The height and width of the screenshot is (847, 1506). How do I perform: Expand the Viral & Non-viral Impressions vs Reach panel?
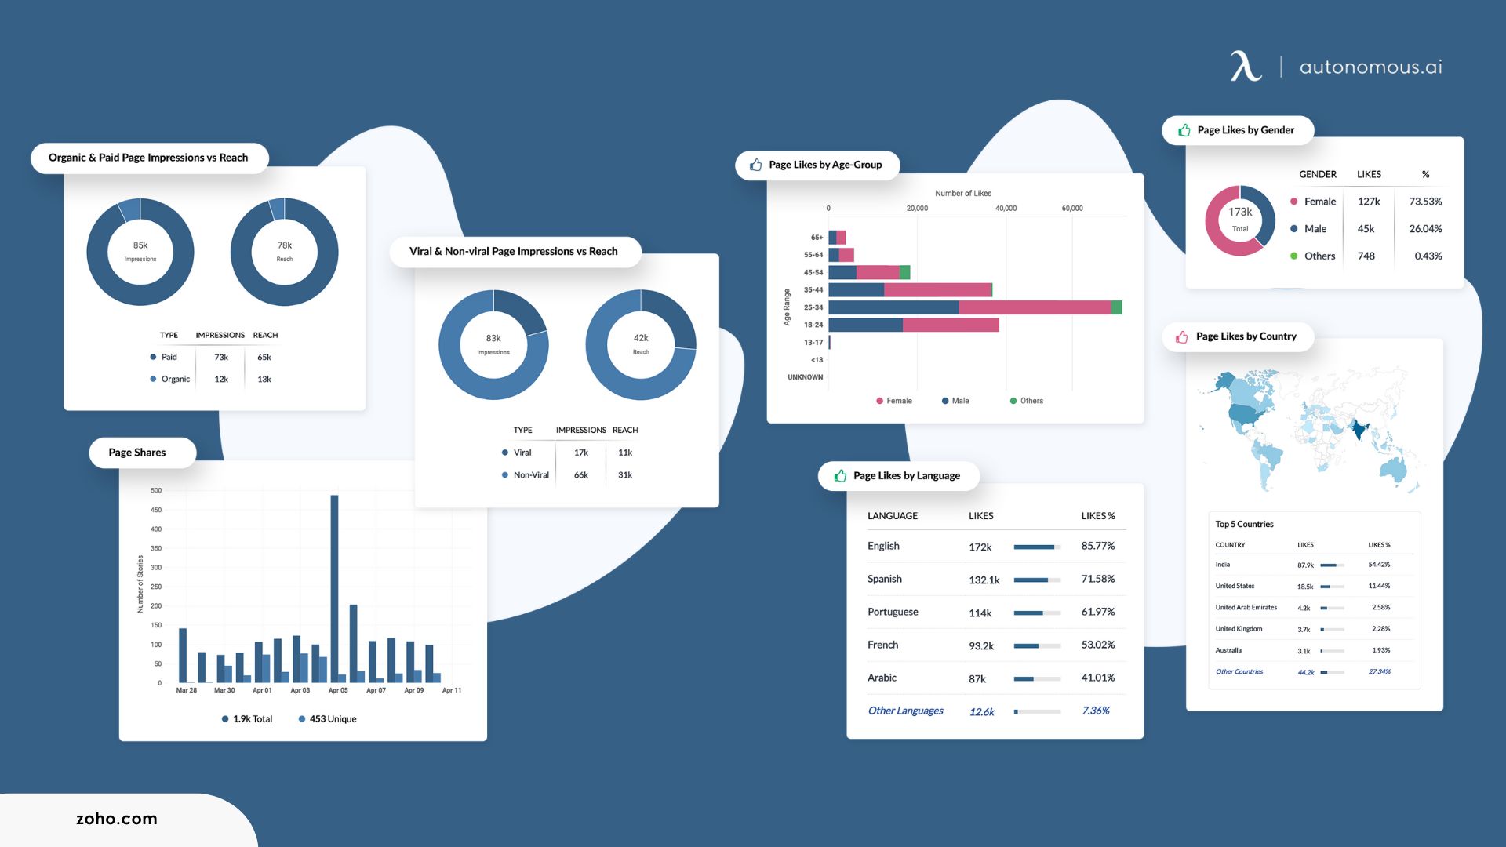point(510,251)
